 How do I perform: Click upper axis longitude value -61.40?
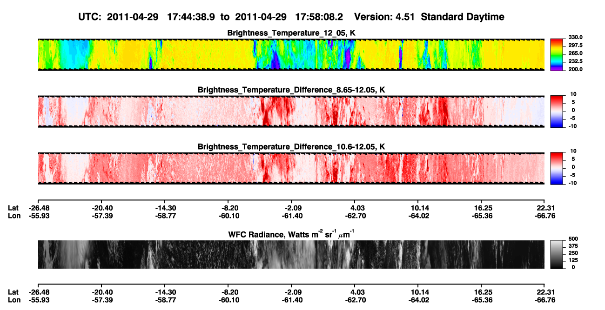coord(291,216)
